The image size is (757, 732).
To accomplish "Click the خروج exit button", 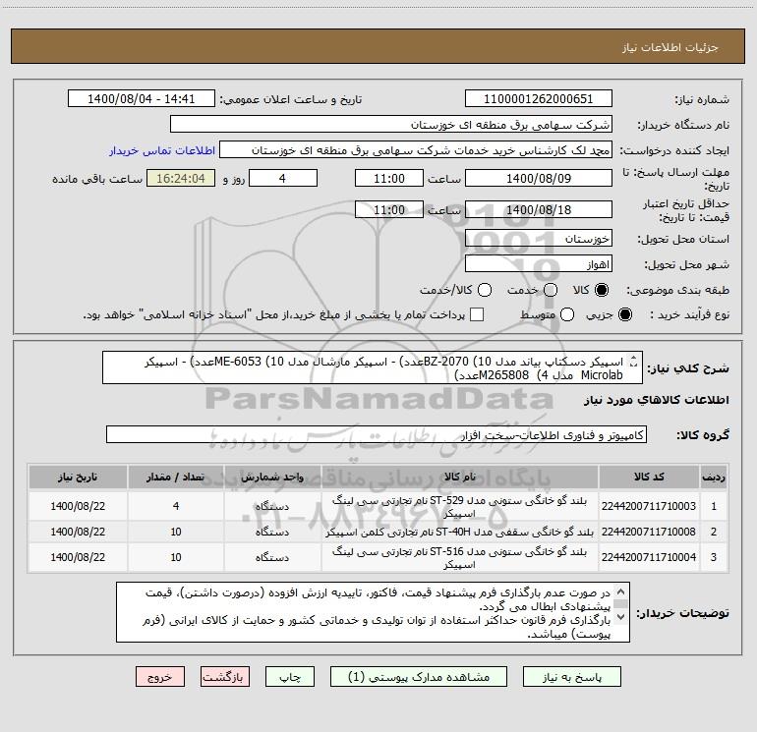I will pos(160,677).
